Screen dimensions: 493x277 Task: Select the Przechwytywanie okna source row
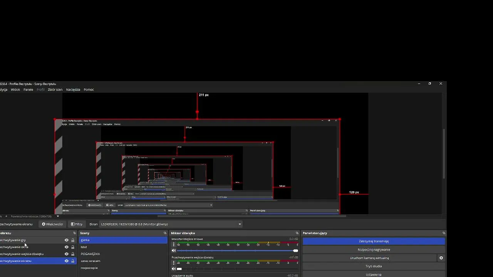(38, 247)
